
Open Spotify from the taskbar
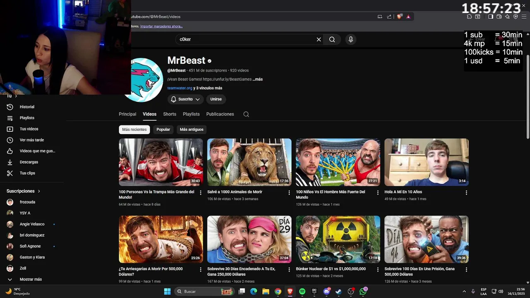click(x=302, y=291)
